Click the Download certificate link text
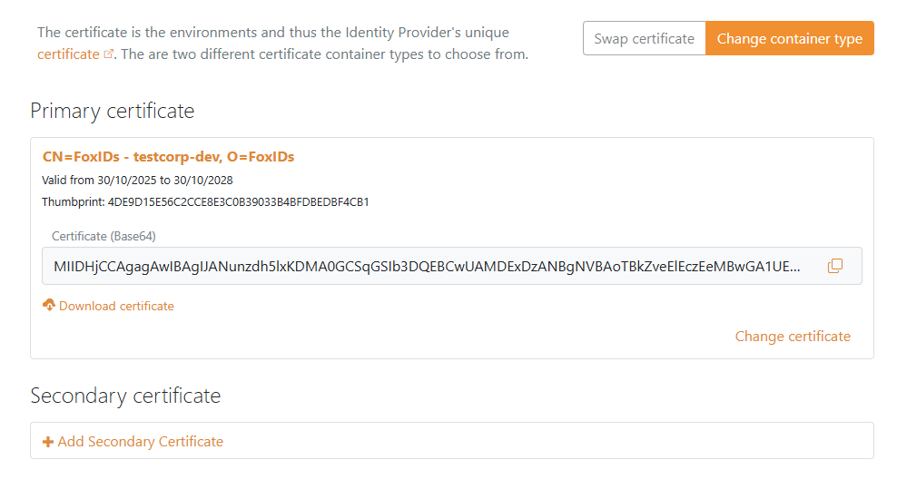 (116, 306)
